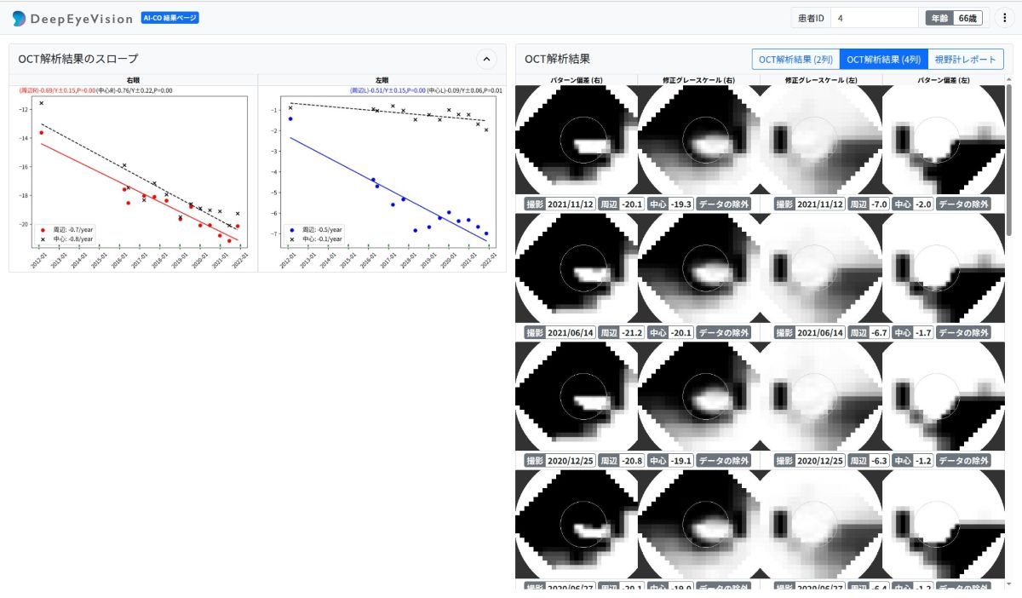Exclude left eye data from 2020/12/25
Viewport: 1022px width, 598px height.
tap(963, 461)
